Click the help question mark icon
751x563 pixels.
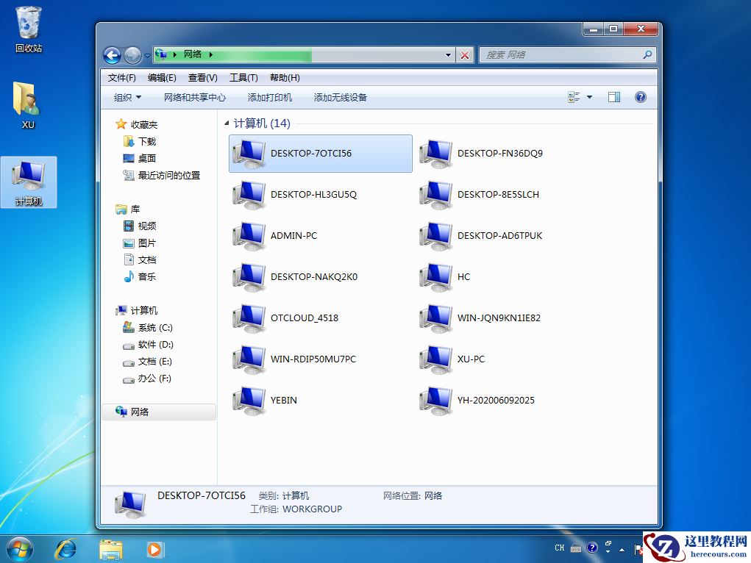click(640, 97)
